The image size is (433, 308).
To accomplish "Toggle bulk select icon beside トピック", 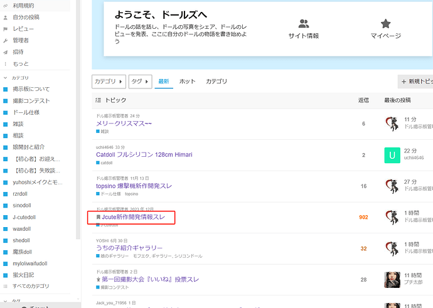I will [x=98, y=100].
